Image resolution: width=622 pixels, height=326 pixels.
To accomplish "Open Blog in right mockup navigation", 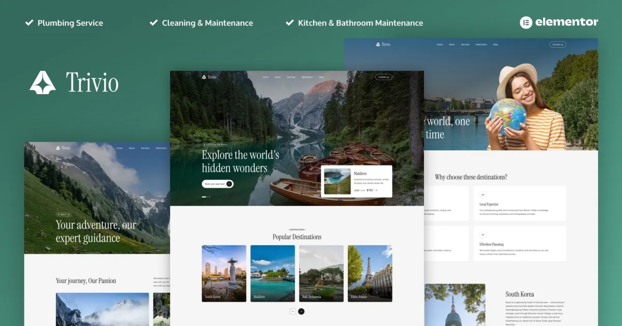I will coord(496,45).
